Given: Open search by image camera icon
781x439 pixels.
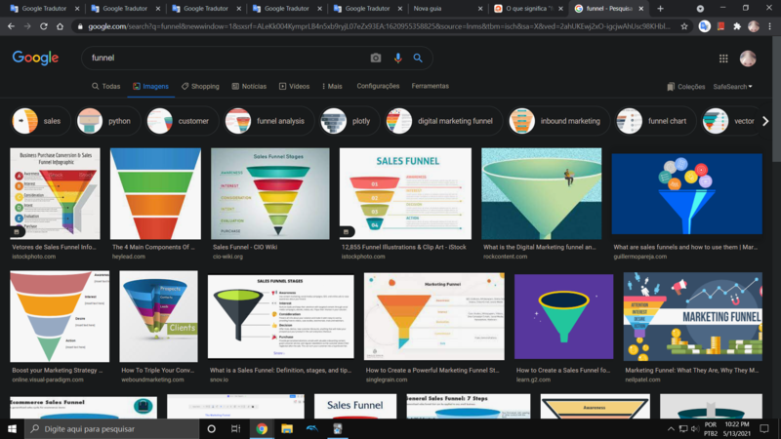Looking at the screenshot, I should pyautogui.click(x=376, y=59).
